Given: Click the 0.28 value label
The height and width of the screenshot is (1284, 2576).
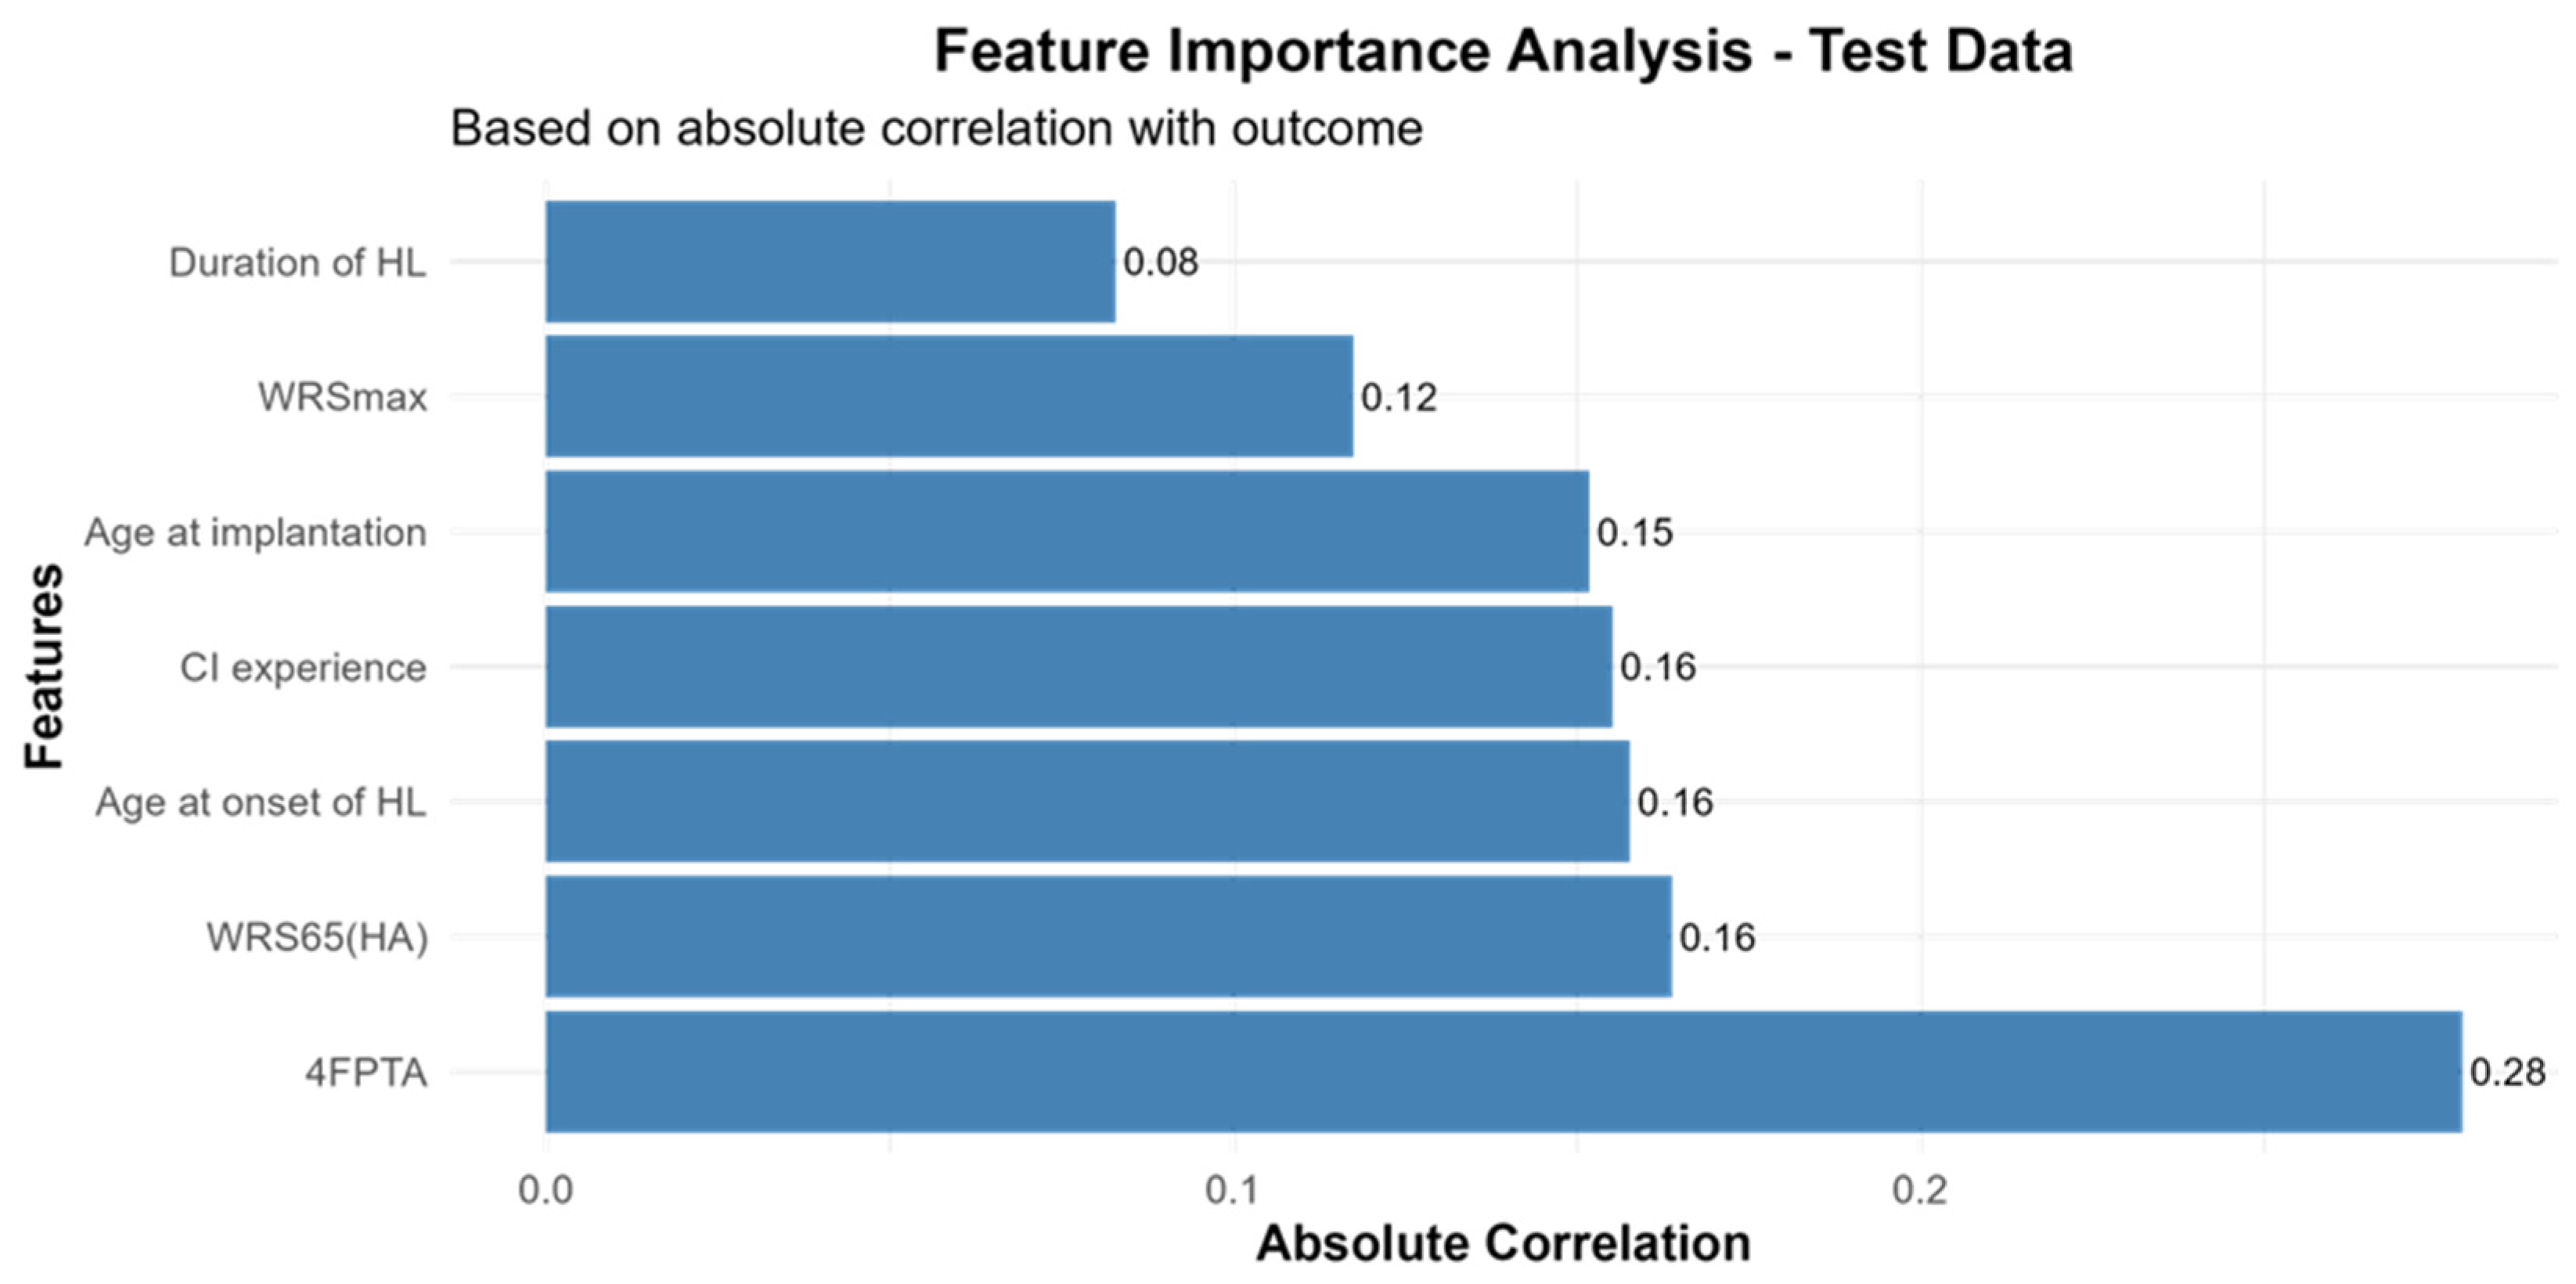Looking at the screenshot, I should 2507,1072.
